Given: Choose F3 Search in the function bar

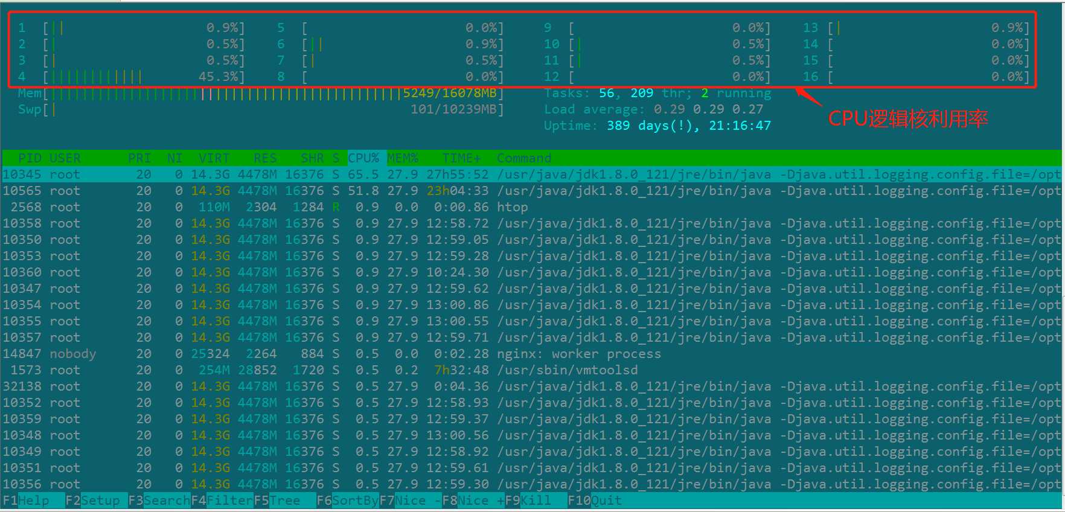Looking at the screenshot, I should pyautogui.click(x=159, y=501).
